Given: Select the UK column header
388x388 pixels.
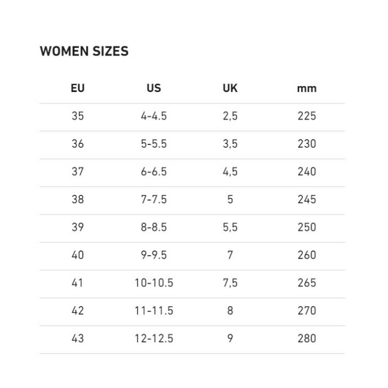Looking at the screenshot, I should [x=230, y=88].
